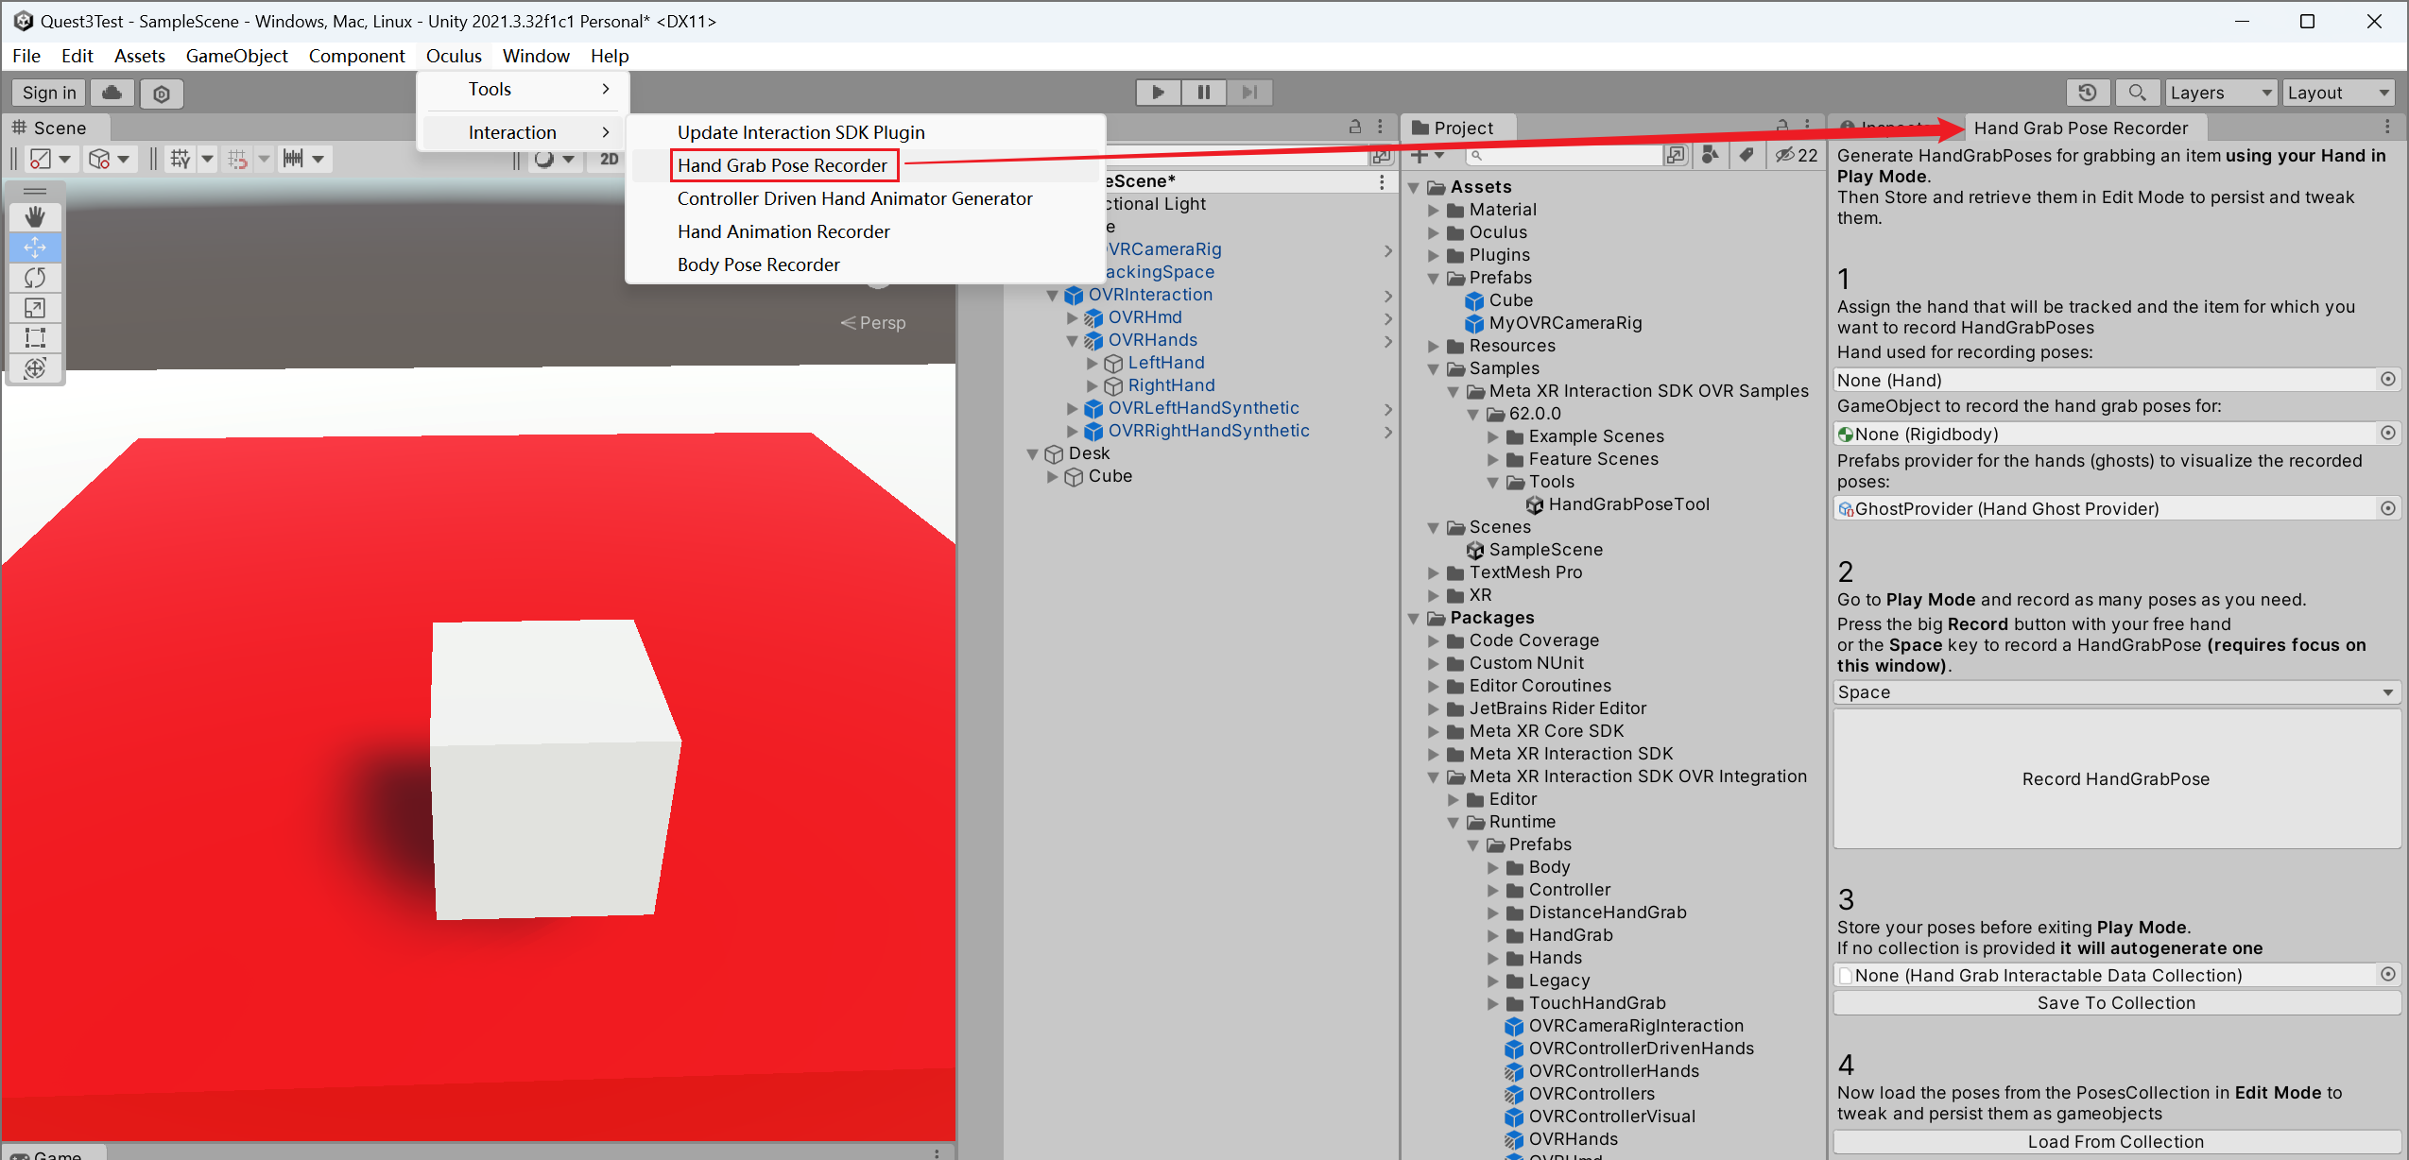The width and height of the screenshot is (2409, 1160).
Task: Click the Project save-search icon
Action: (x=1676, y=156)
